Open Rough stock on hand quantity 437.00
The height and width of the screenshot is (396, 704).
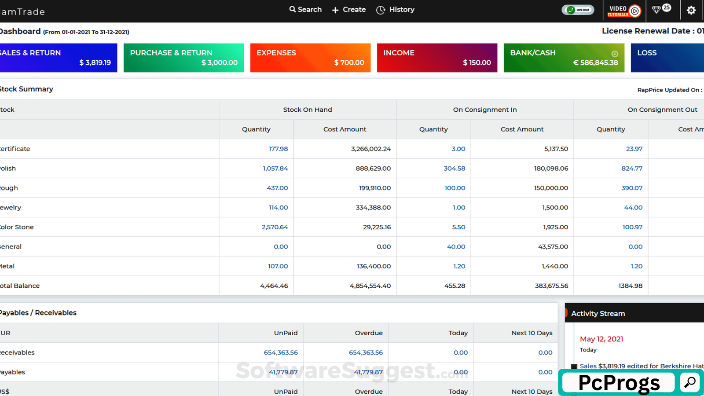(277, 188)
